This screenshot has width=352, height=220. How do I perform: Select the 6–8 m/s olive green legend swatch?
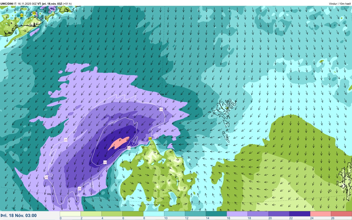133,214
